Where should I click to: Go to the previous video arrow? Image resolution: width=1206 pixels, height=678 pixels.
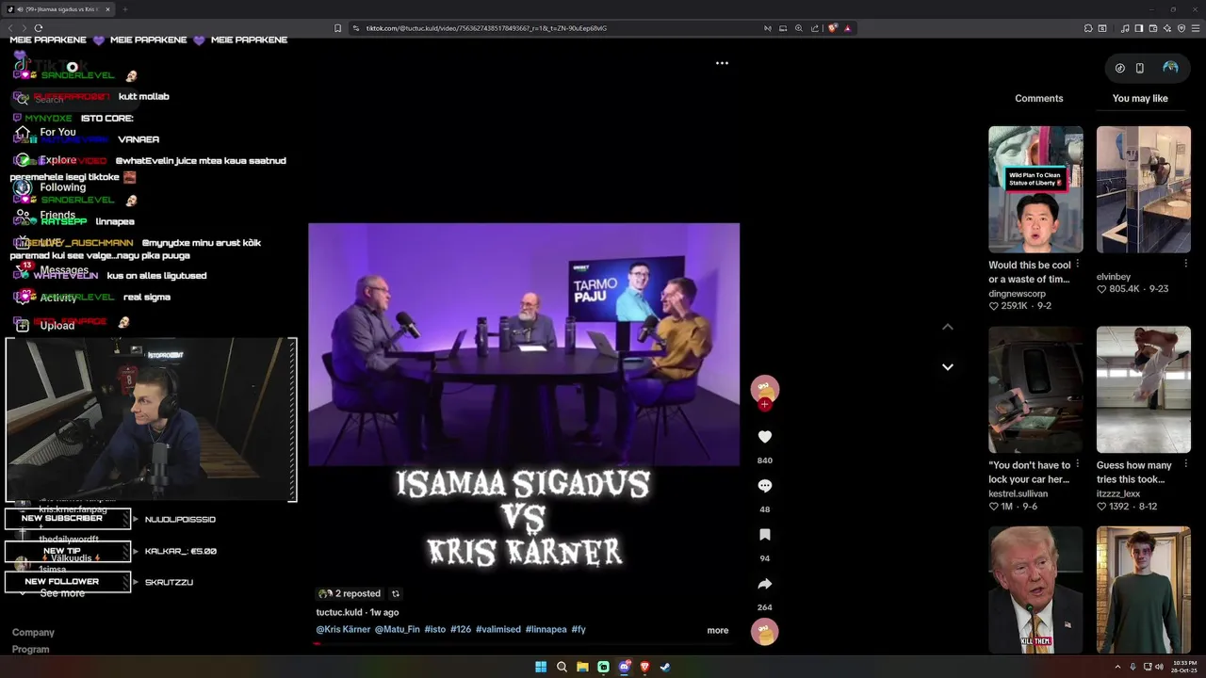(948, 327)
